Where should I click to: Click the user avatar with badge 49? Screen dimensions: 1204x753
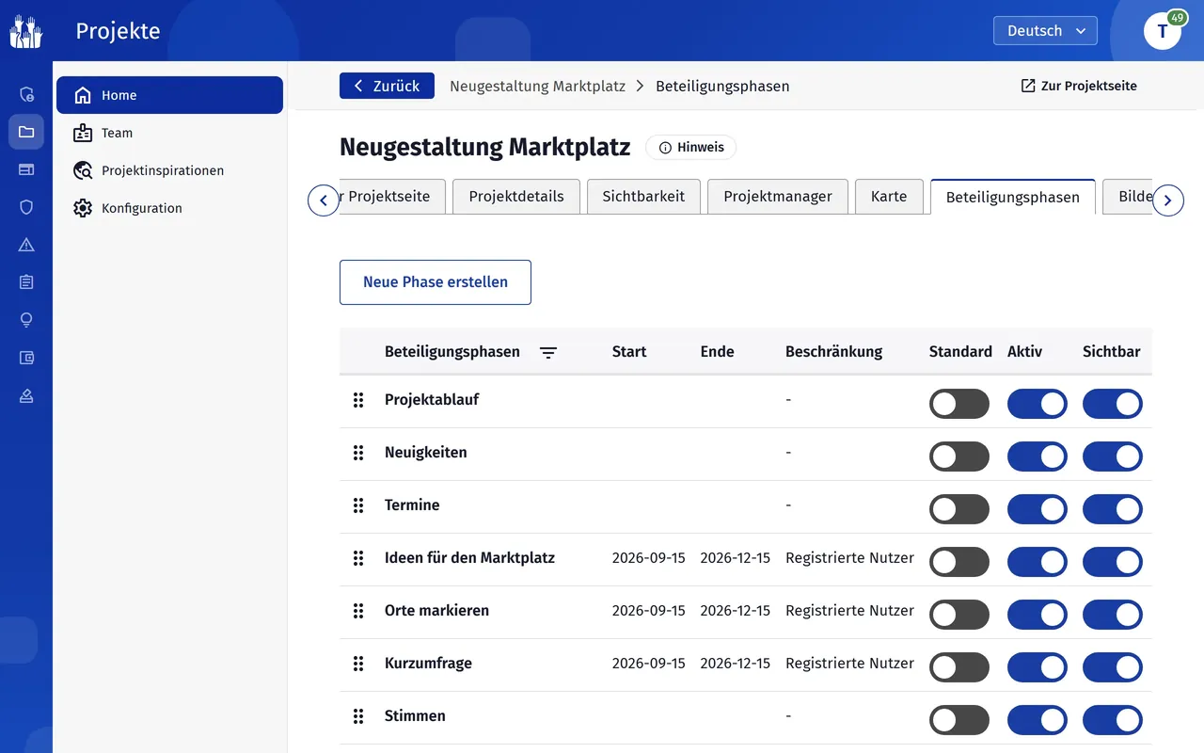pos(1163,31)
